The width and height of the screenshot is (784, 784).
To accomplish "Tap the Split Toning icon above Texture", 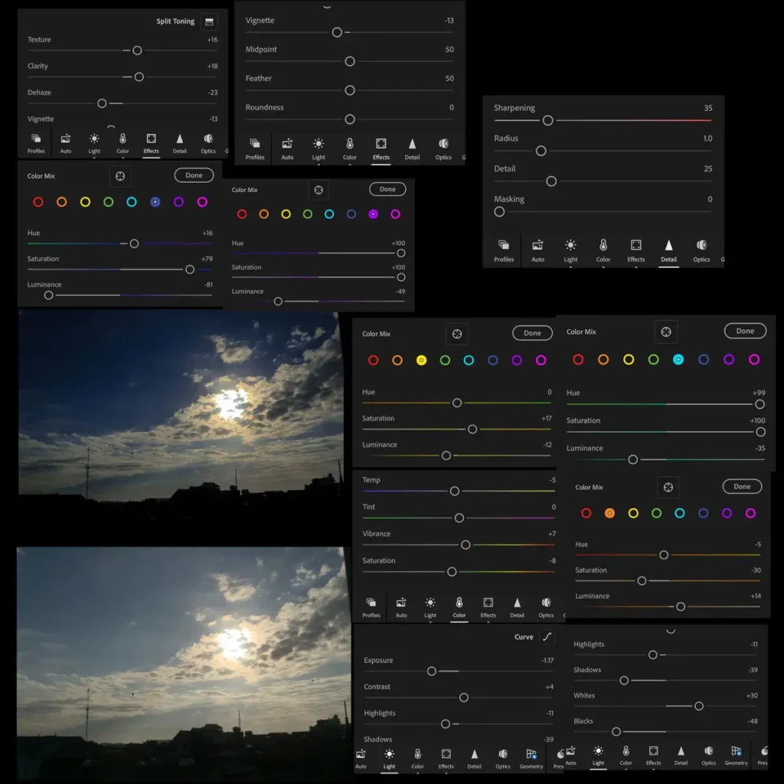I will pyautogui.click(x=210, y=21).
